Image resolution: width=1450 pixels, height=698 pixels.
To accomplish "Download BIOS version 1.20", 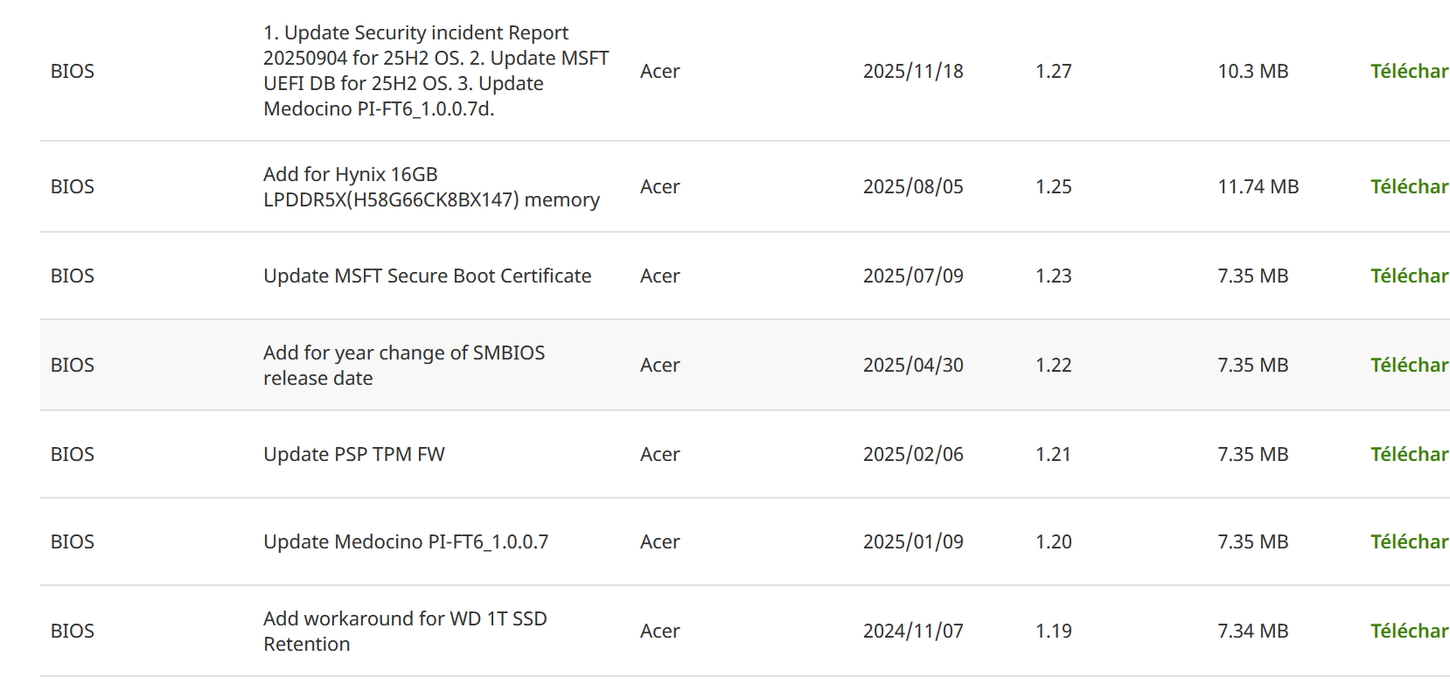I will click(1410, 542).
